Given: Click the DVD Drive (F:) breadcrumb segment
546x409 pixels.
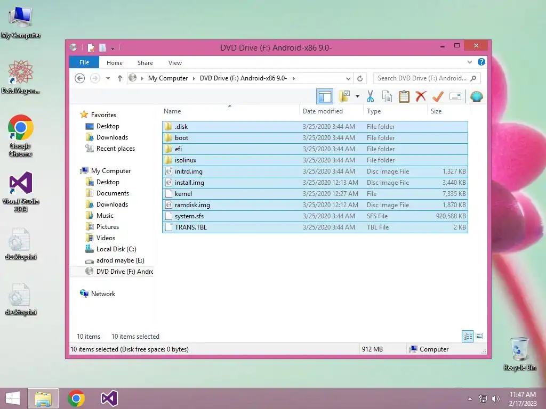Looking at the screenshot, I should [x=243, y=78].
